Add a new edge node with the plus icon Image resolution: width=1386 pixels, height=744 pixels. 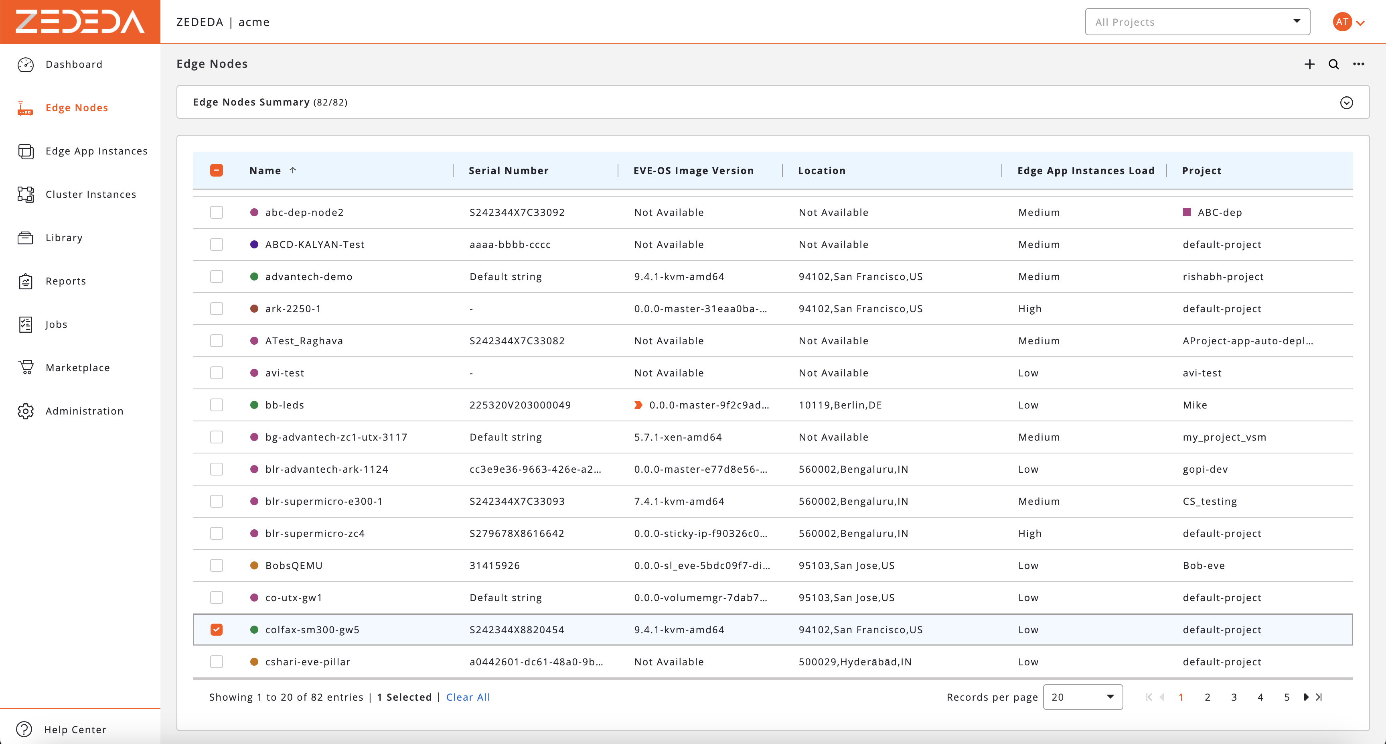click(x=1309, y=64)
